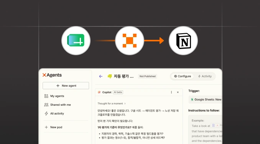Open Copilot more options menu
260x144 pixels.
[171, 92]
